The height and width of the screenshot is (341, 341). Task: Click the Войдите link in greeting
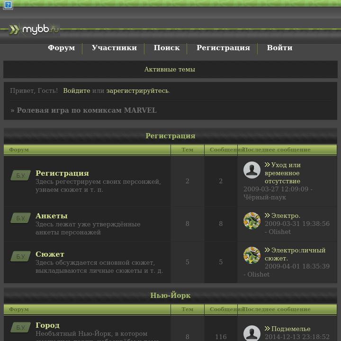tap(77, 90)
